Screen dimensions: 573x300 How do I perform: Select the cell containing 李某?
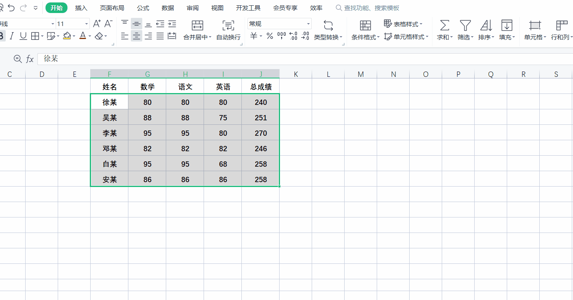(x=109, y=133)
